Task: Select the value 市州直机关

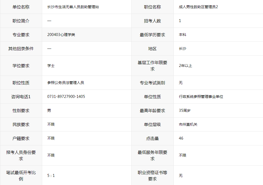Action: coord(188,124)
